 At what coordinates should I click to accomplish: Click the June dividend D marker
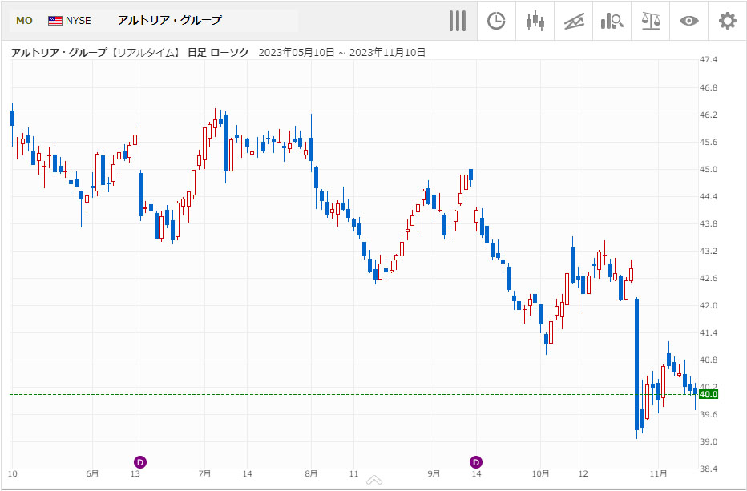(140, 461)
